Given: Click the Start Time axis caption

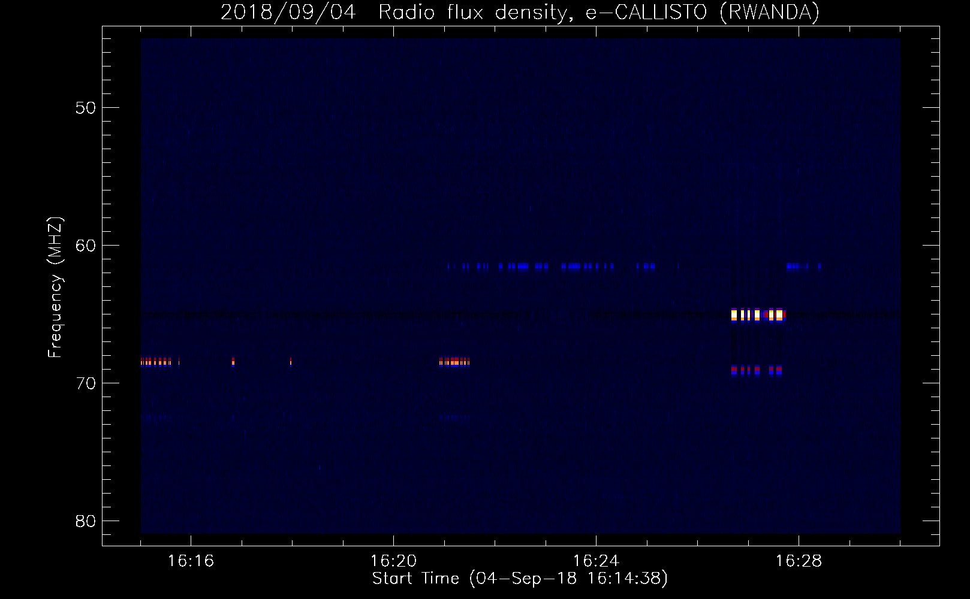Looking at the screenshot, I should pyautogui.click(x=520, y=579).
